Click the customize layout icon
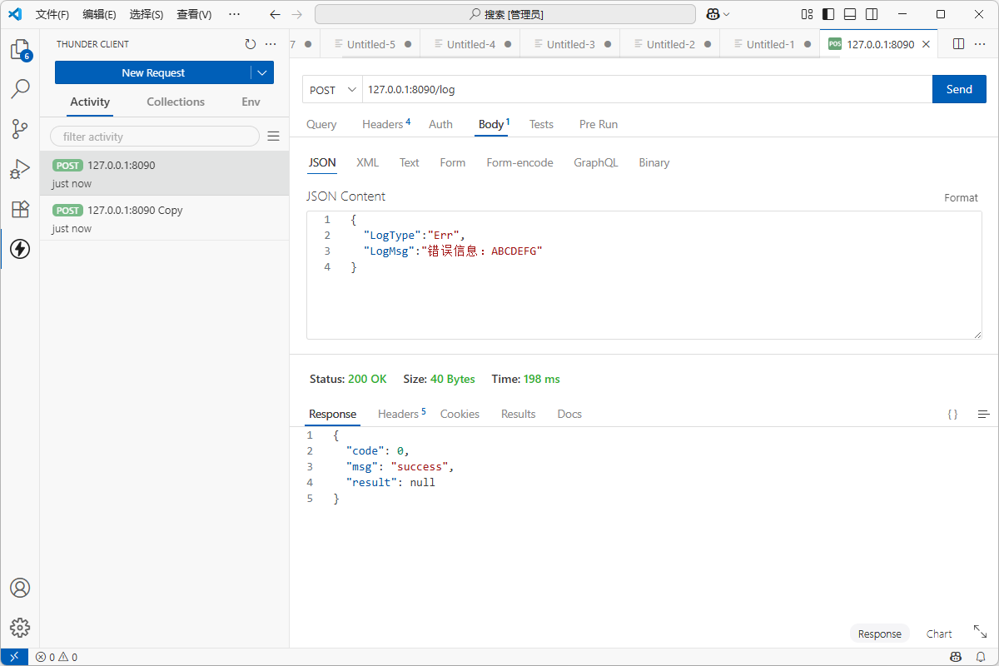 (x=807, y=14)
